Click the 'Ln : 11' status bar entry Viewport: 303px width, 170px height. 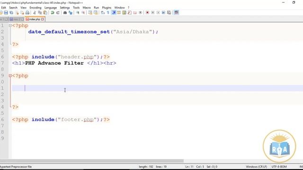click(x=189, y=167)
